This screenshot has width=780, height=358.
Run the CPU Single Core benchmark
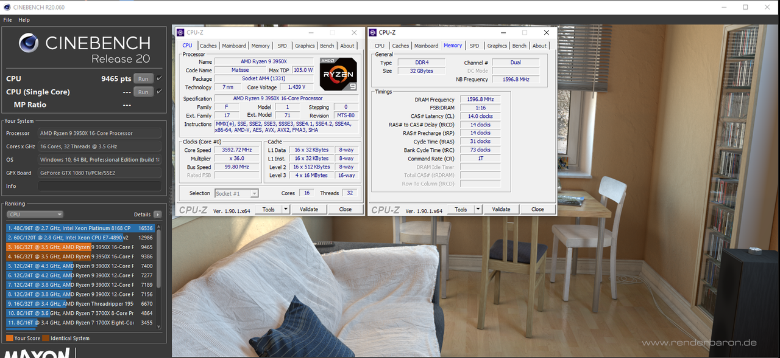point(143,92)
